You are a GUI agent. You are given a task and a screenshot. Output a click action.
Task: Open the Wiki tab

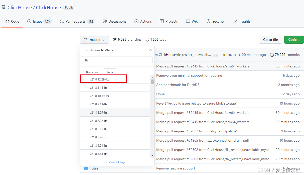coord(192,21)
